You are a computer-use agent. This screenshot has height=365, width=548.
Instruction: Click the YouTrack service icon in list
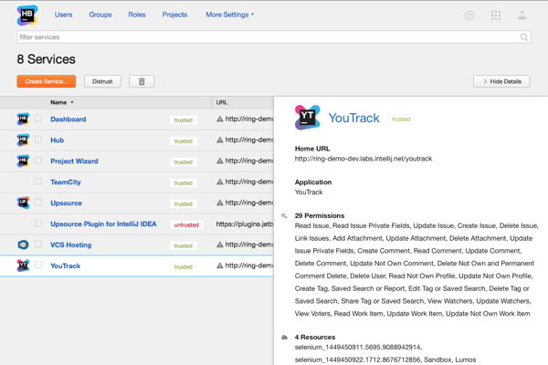[x=24, y=266]
